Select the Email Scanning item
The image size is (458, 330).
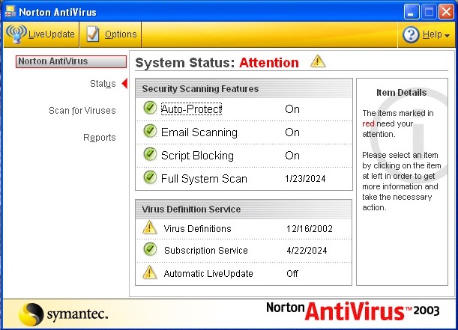(x=199, y=132)
